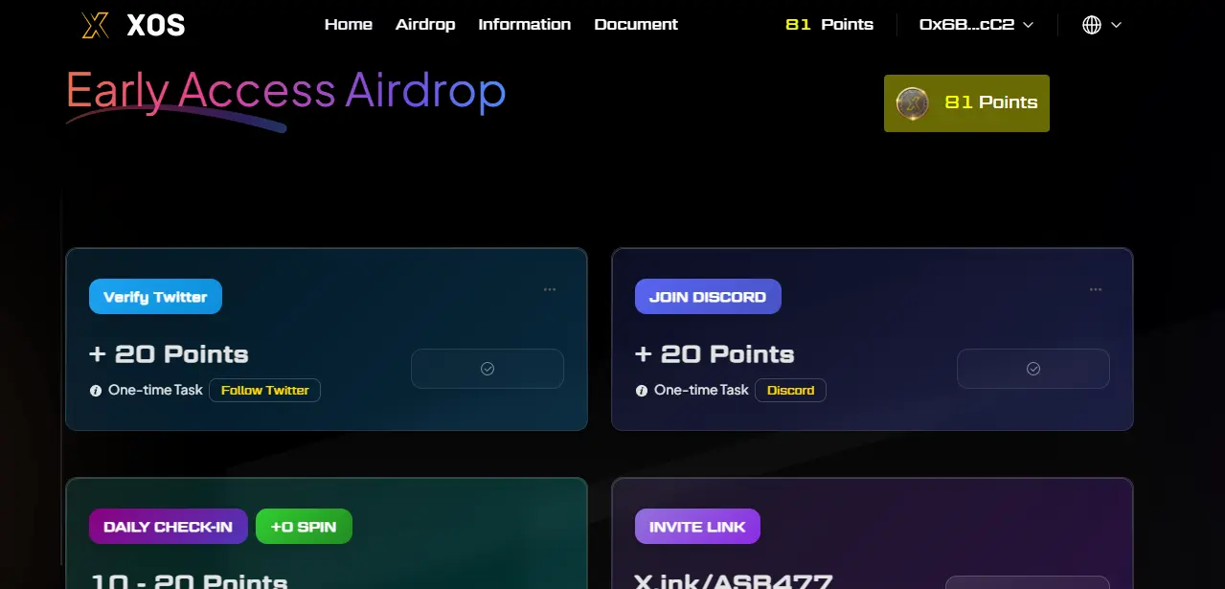
Task: Click the DAILY CHECK-IN button
Action: 169,527
